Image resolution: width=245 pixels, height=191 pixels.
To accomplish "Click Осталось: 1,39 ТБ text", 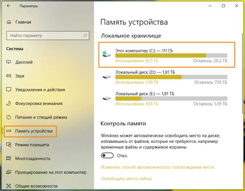I will click(210, 104).
